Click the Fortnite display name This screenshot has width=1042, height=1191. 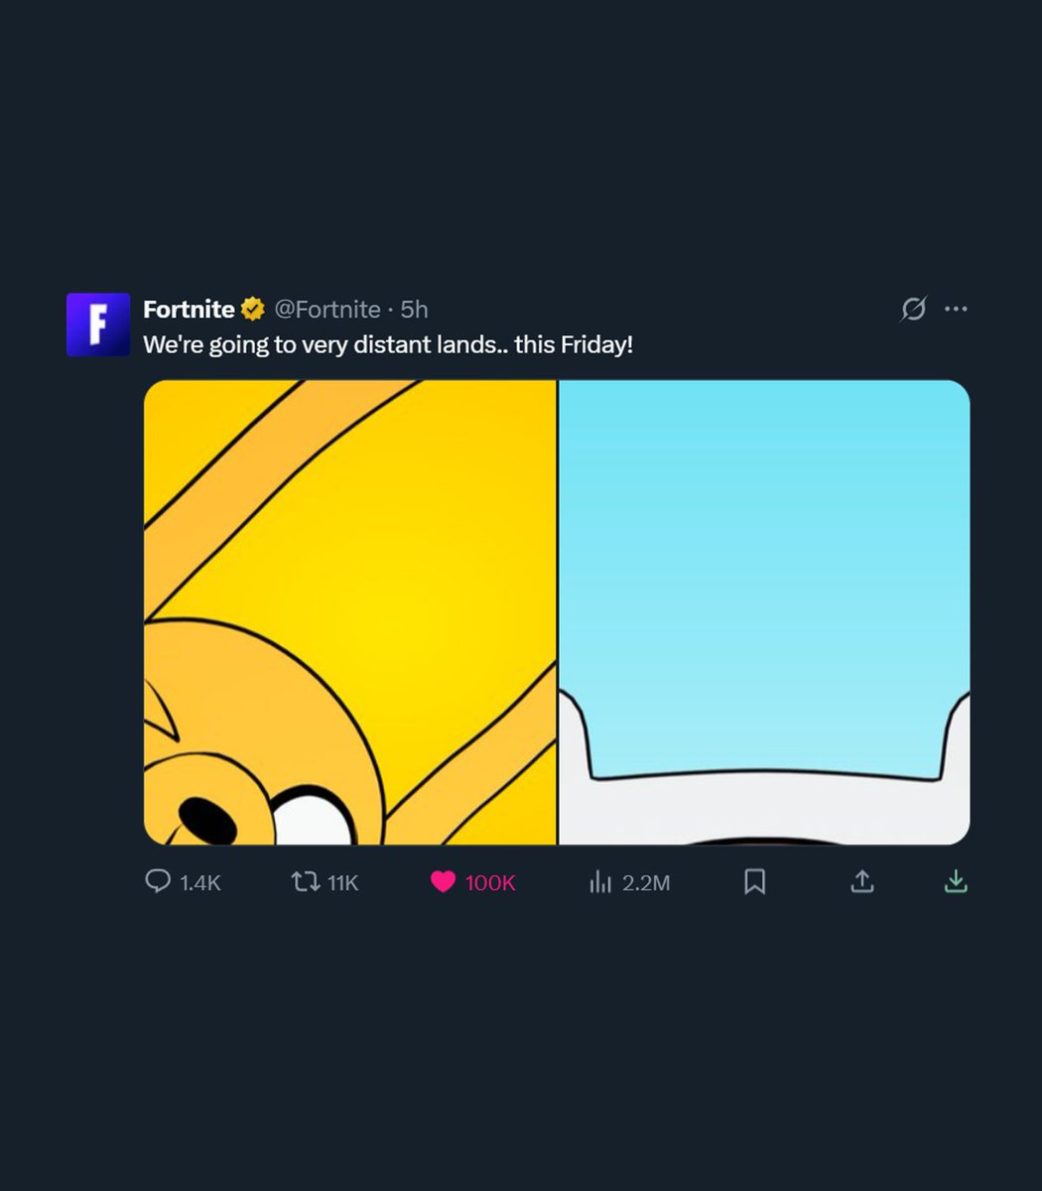tap(189, 310)
